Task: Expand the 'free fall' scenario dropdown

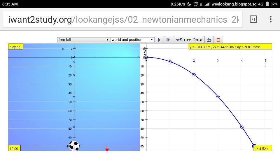Action: 83,40
